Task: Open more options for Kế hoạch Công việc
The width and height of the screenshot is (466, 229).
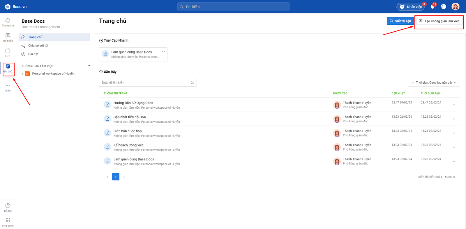Action: point(454,147)
